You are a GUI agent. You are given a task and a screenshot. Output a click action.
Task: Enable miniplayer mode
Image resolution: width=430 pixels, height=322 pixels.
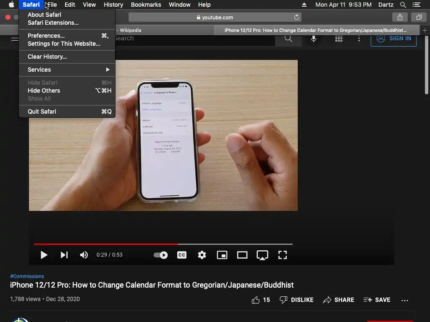point(222,255)
